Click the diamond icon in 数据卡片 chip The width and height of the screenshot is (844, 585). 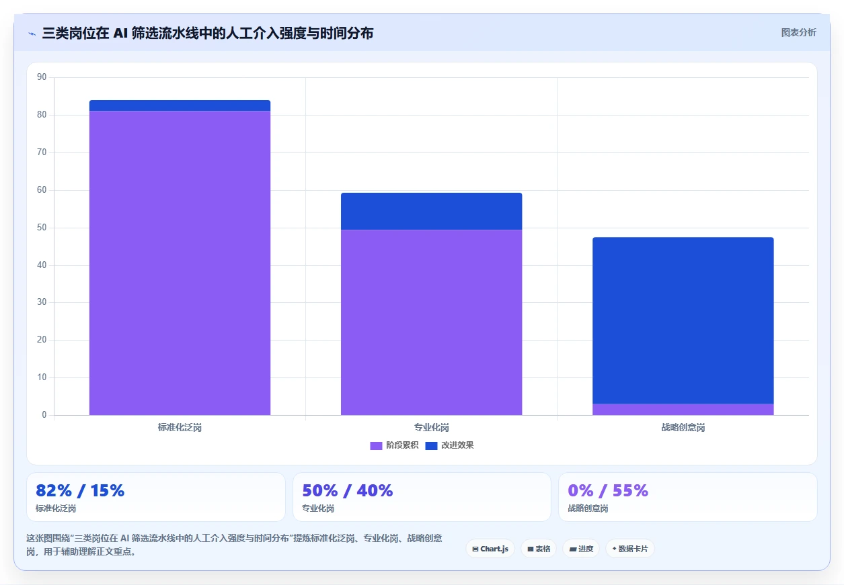click(x=614, y=549)
